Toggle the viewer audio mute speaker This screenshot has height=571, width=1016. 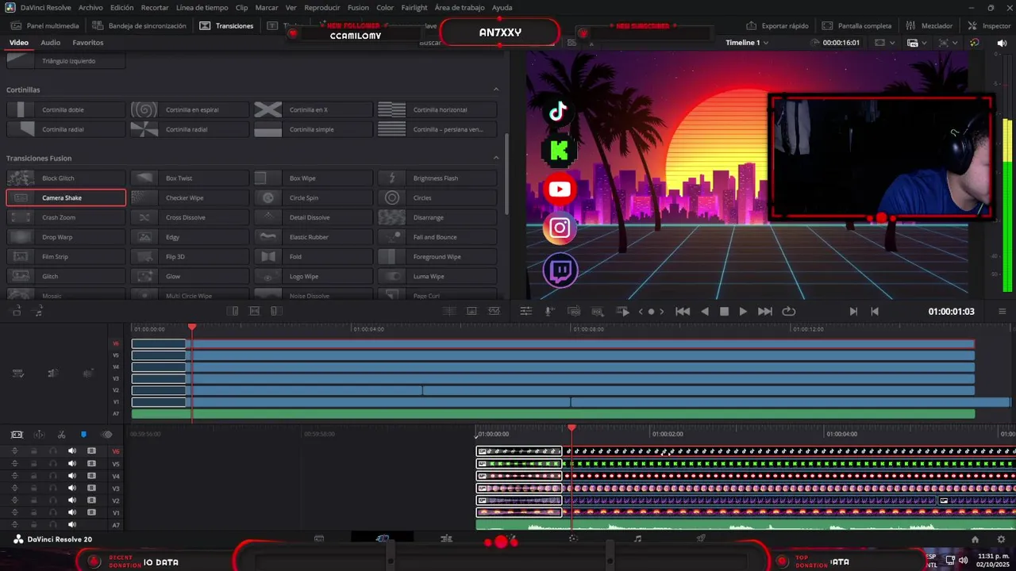click(x=1002, y=43)
